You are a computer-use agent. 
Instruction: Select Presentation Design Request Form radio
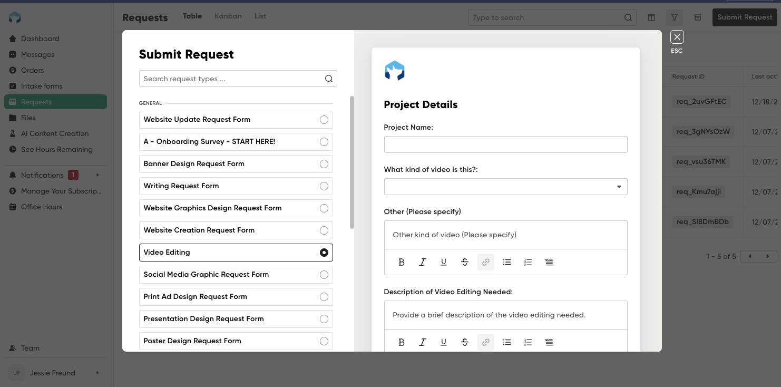click(324, 319)
